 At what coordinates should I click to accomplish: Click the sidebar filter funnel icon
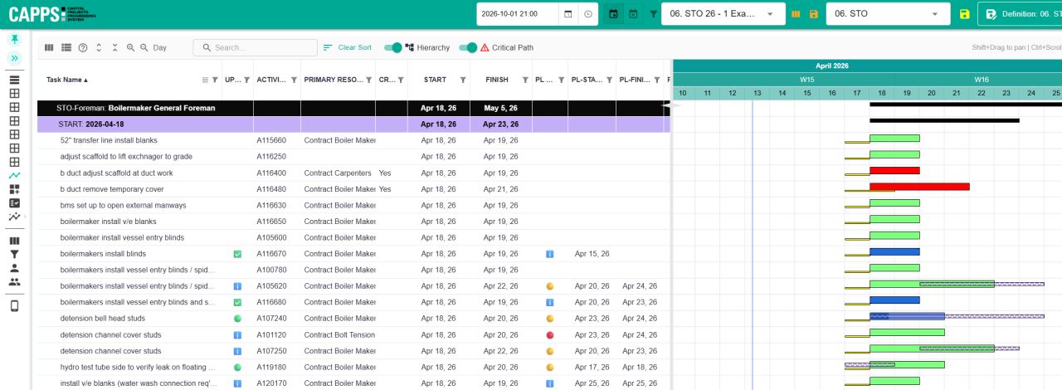click(x=14, y=255)
